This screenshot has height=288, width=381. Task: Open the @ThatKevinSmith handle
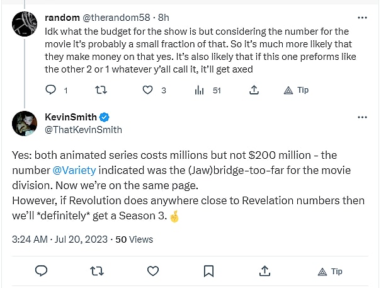click(84, 129)
